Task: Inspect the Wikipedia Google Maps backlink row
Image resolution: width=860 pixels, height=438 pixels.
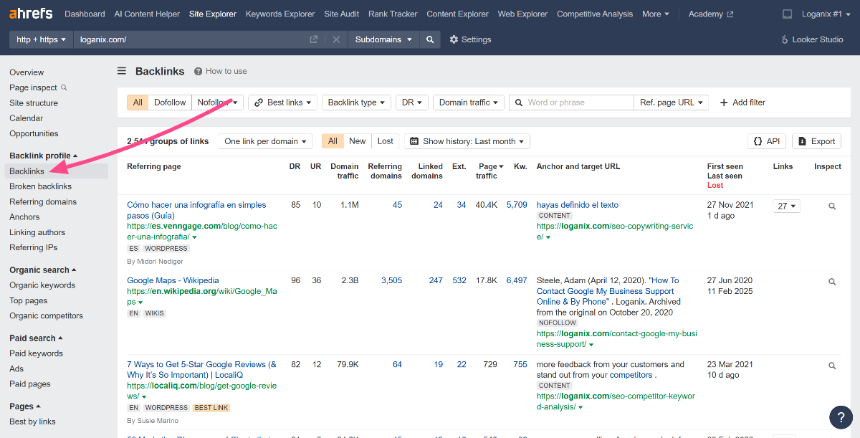Action: pos(832,282)
